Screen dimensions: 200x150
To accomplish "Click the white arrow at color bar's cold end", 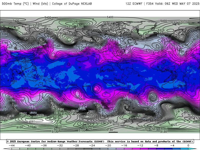I will pyautogui.click(x=8, y=149).
